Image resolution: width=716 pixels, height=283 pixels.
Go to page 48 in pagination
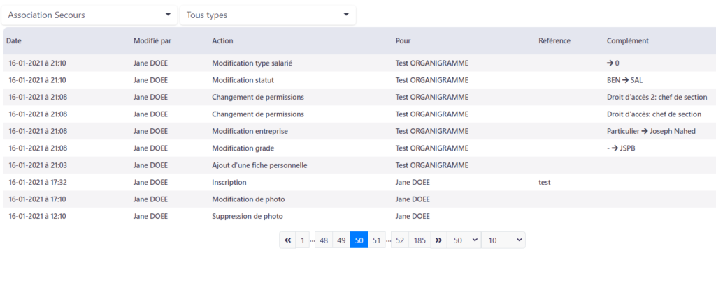324,240
